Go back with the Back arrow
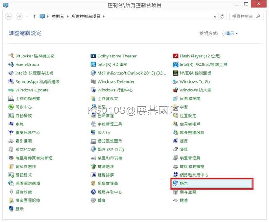269x222 pixels. coord(9,16)
